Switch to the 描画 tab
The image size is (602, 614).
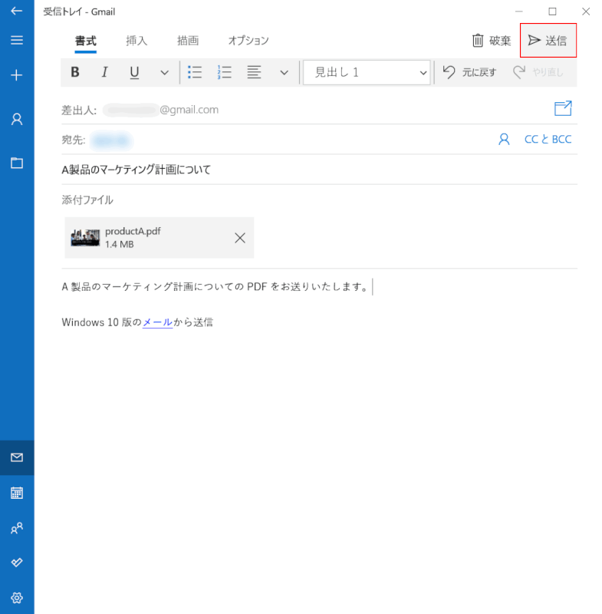(x=188, y=41)
